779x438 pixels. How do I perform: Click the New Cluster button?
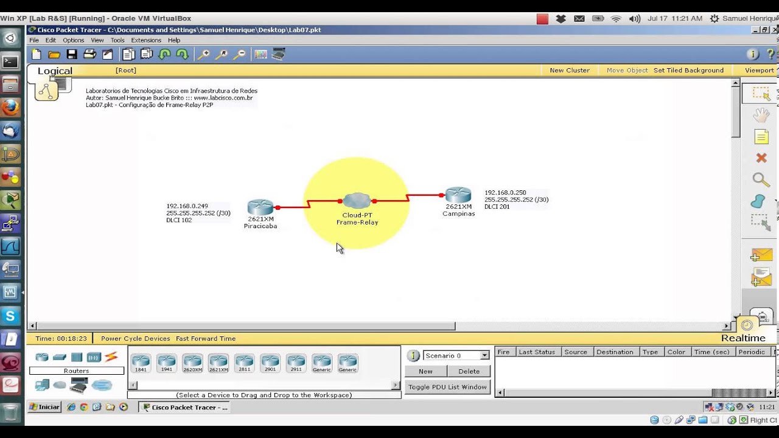click(570, 70)
